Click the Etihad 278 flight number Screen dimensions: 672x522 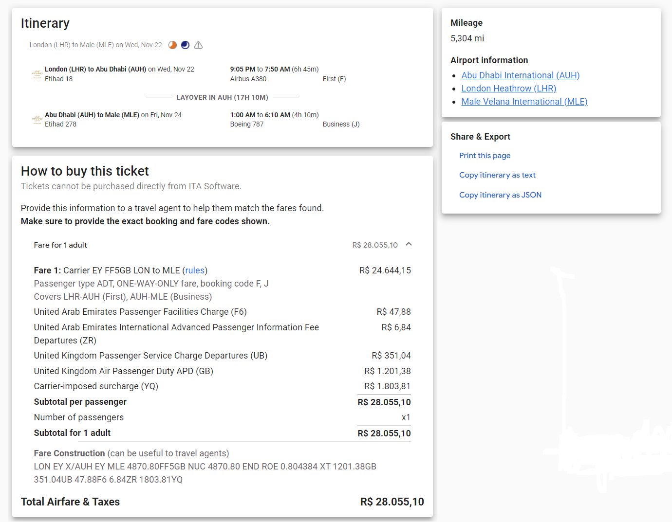pyautogui.click(x=61, y=124)
